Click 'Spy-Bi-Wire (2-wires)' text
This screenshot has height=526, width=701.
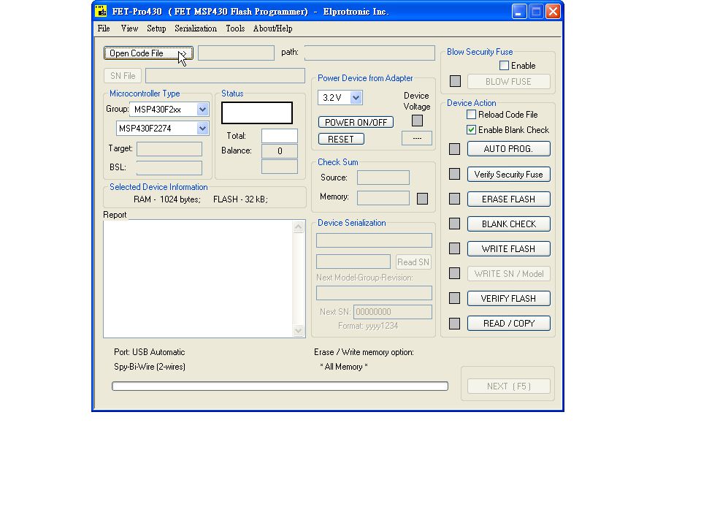[x=150, y=367]
